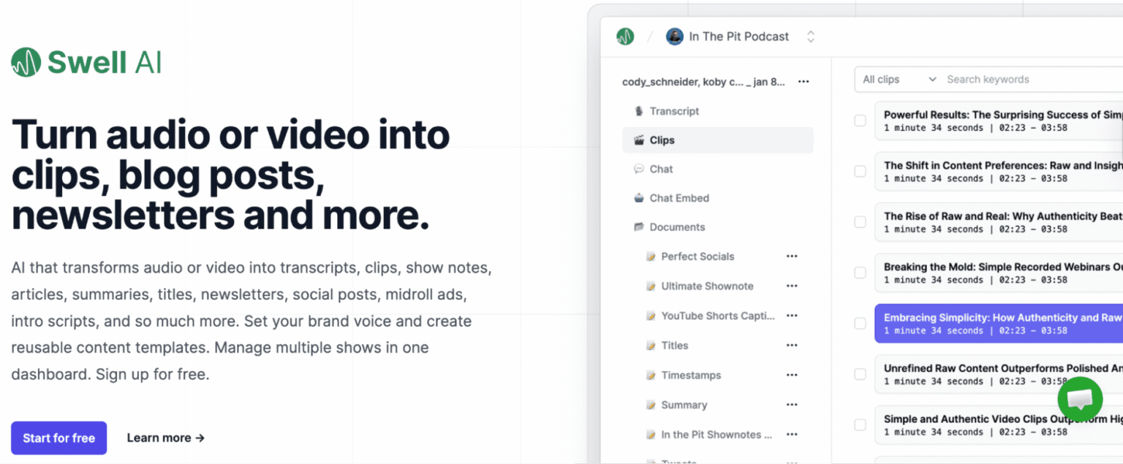
Task: Open the All clips filter dropdown
Action: (899, 80)
